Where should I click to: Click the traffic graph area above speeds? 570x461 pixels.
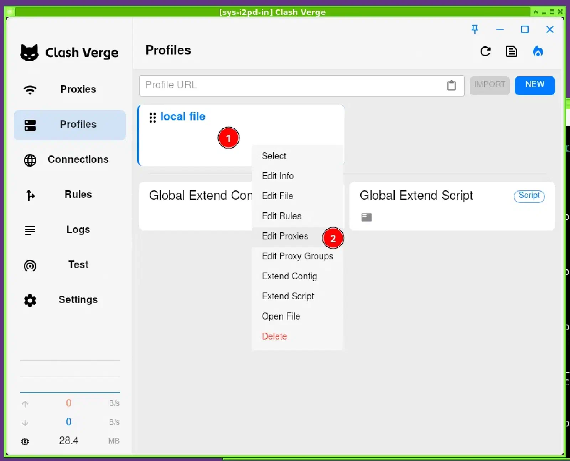[70, 377]
